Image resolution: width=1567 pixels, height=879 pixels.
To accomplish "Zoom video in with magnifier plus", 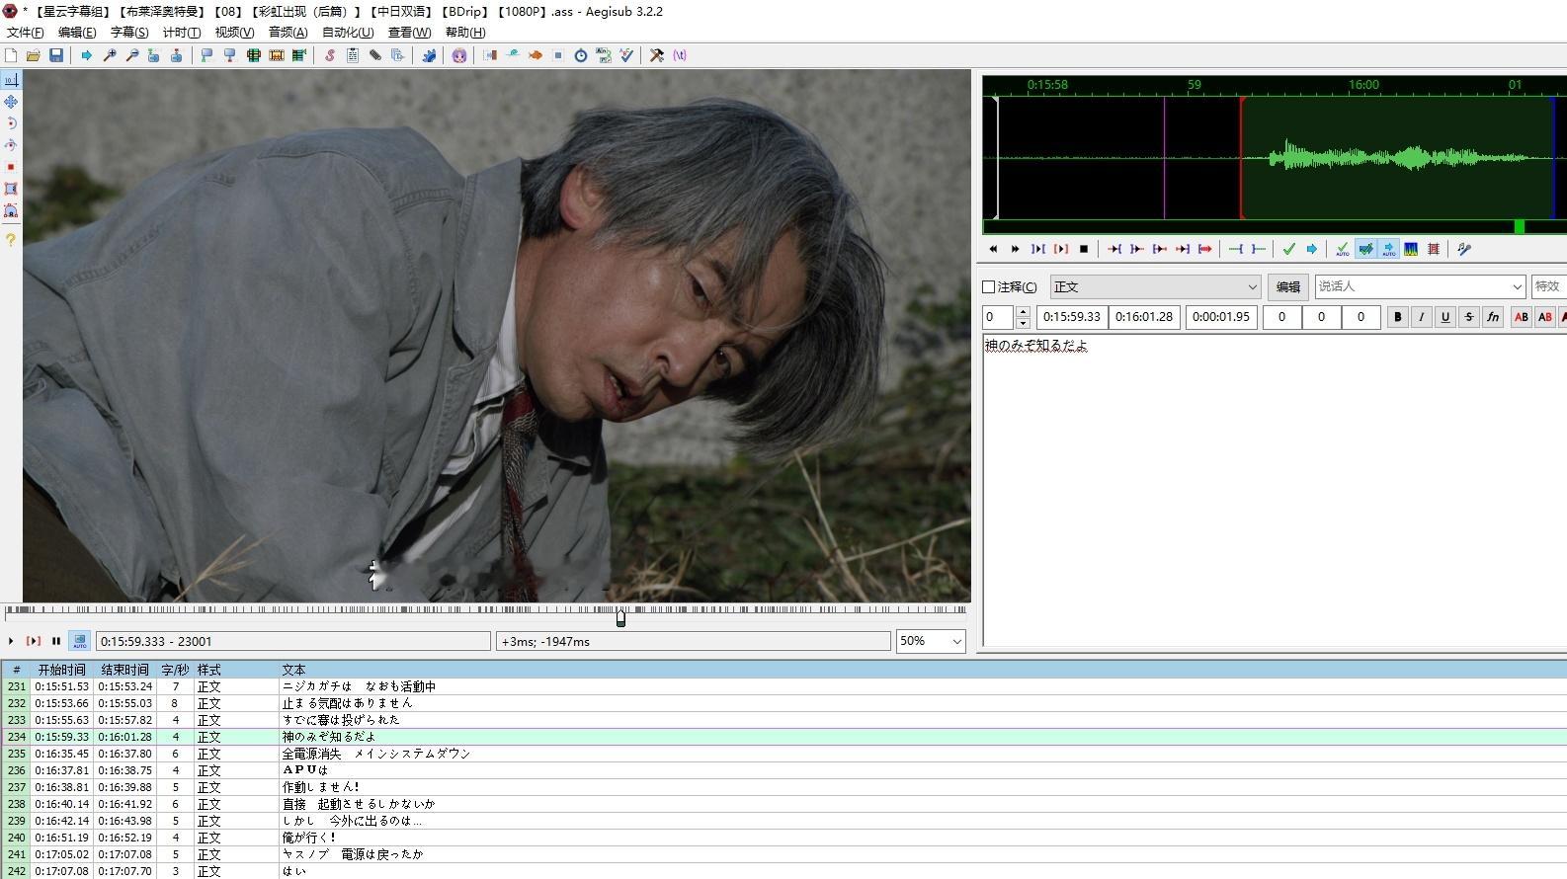I will 110,55.
